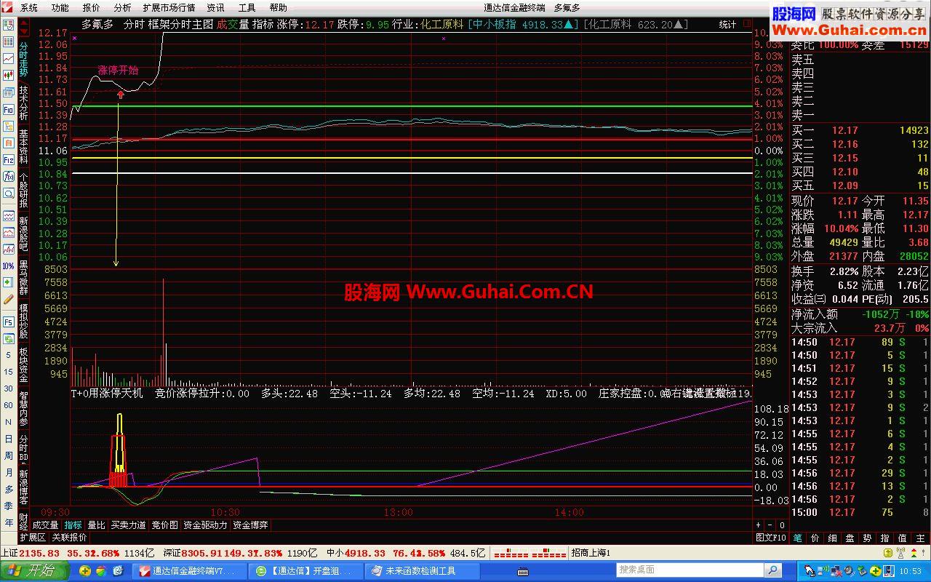931x582 pixels.
Task: Select the line chart icon in sidebar
Action: [8, 58]
